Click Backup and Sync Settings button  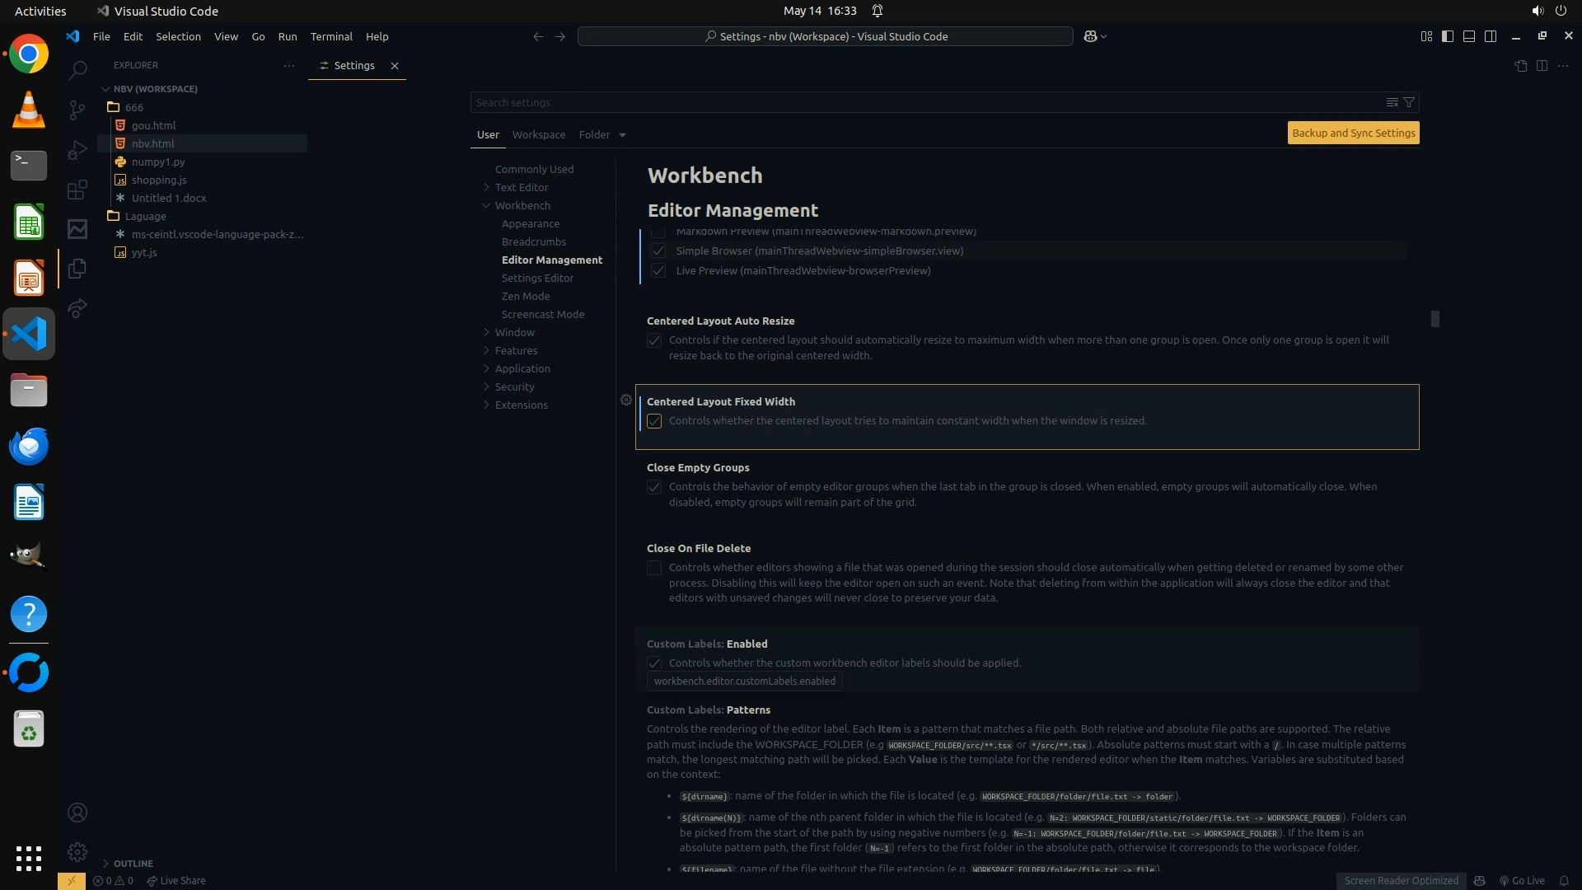click(x=1353, y=133)
